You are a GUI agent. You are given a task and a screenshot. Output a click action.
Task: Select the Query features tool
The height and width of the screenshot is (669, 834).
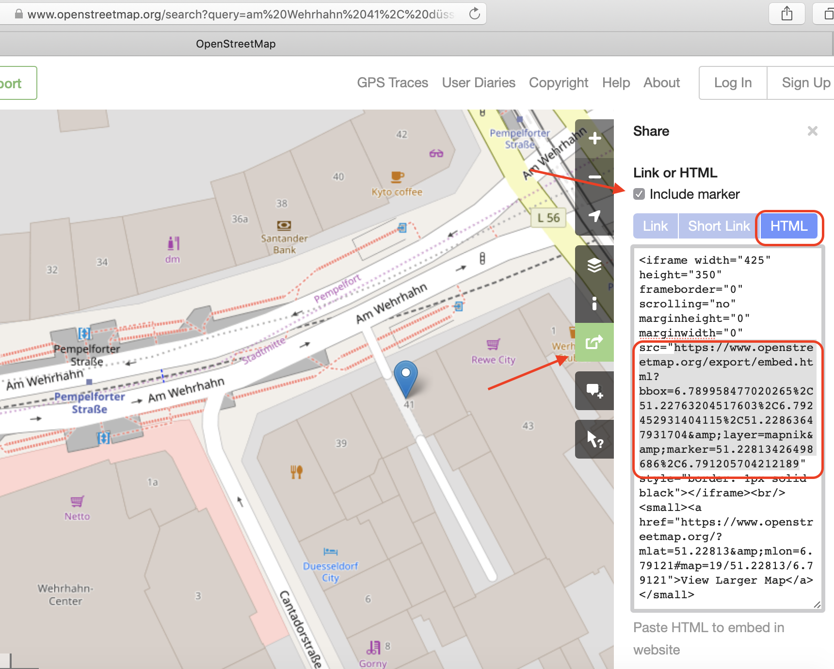click(594, 439)
